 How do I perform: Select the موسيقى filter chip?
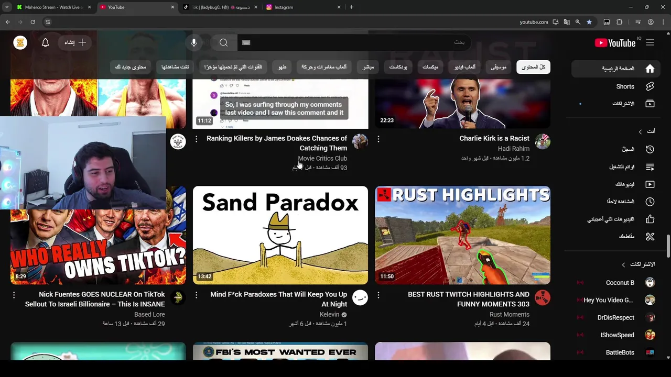tap(499, 67)
